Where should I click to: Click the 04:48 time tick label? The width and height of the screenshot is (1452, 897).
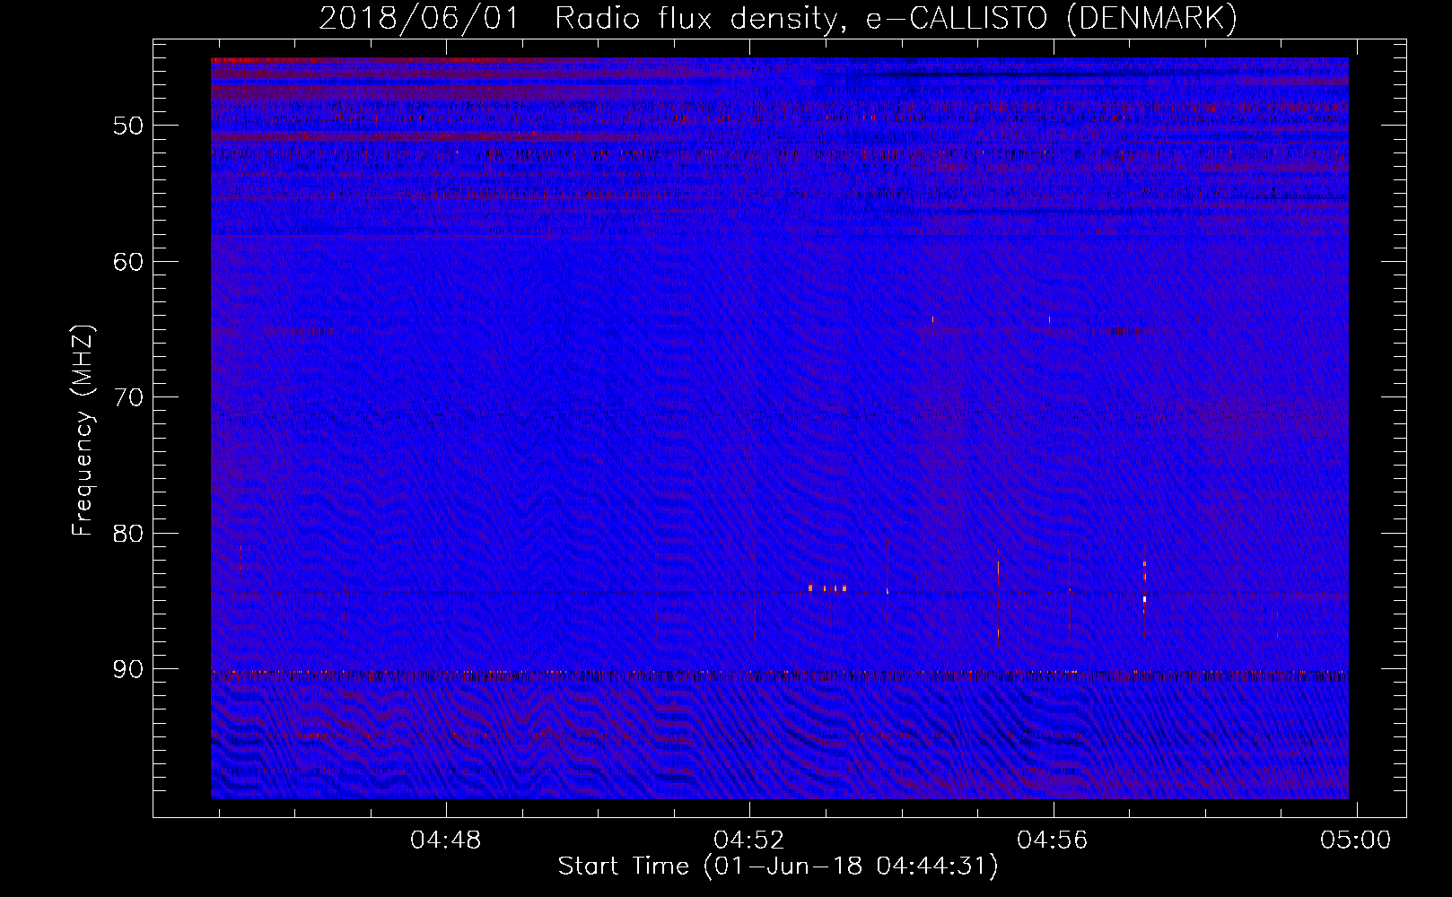(x=446, y=840)
